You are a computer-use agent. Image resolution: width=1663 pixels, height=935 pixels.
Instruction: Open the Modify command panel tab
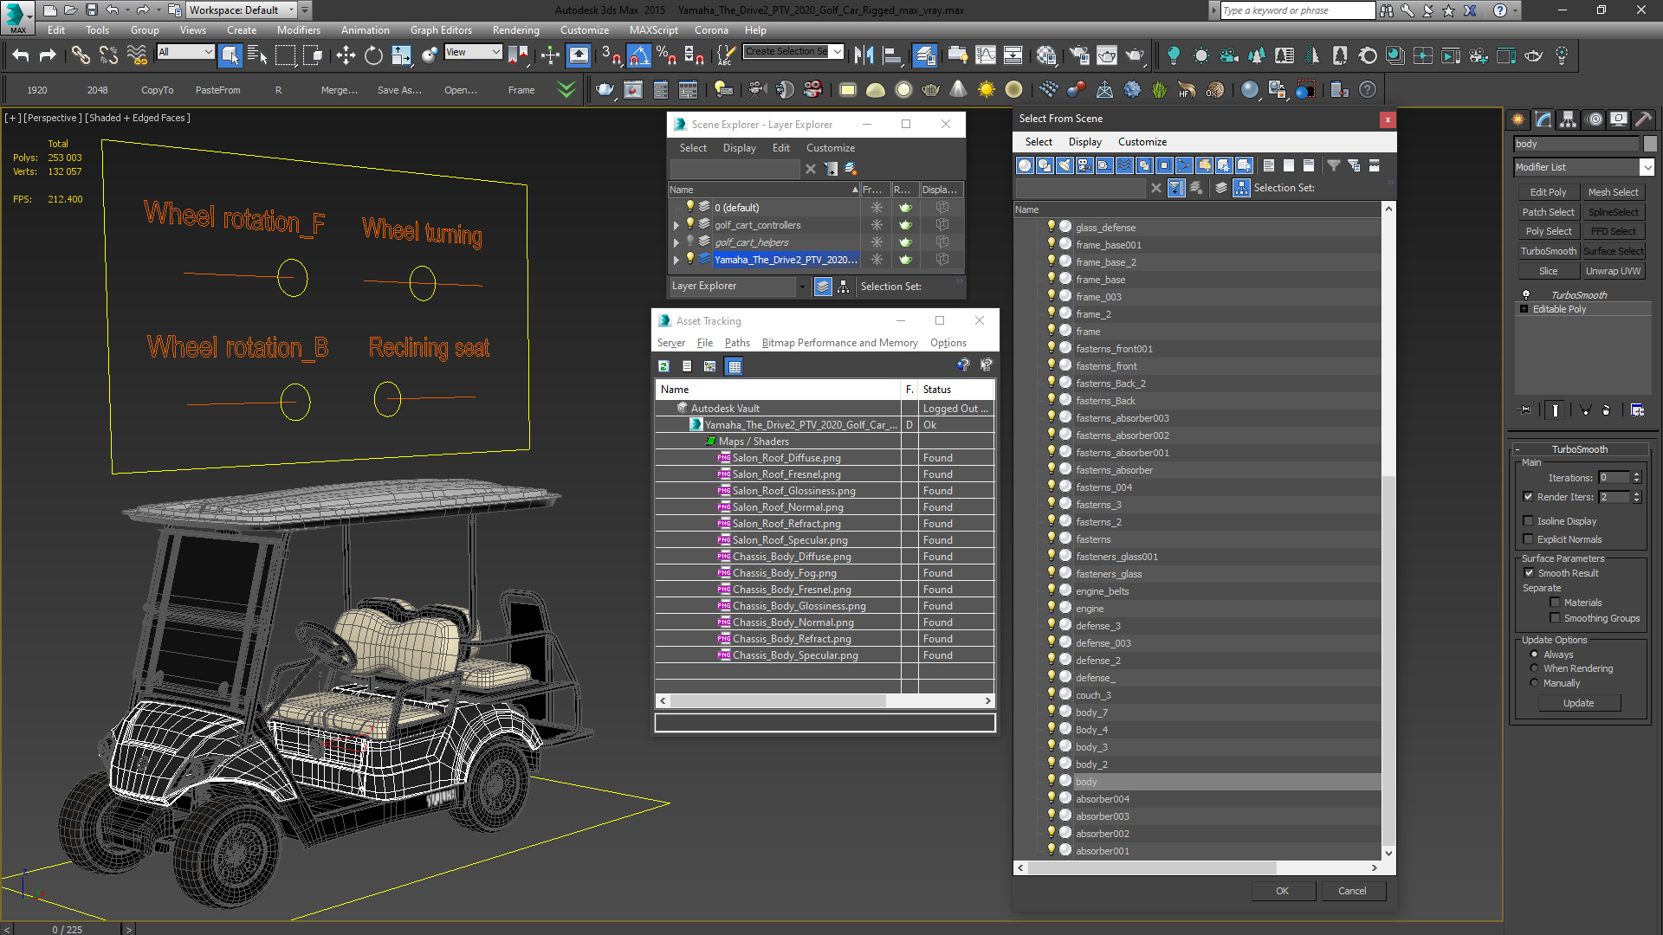1543,119
